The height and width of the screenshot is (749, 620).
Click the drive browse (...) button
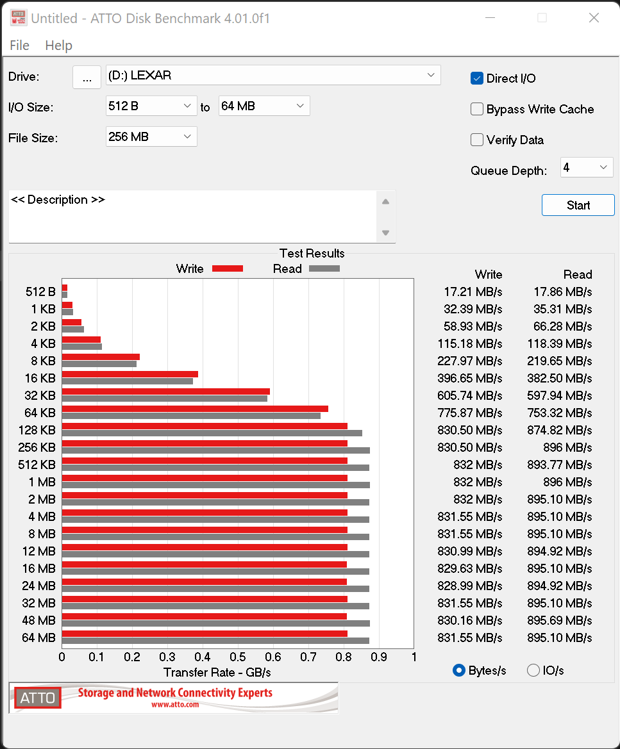[87, 77]
